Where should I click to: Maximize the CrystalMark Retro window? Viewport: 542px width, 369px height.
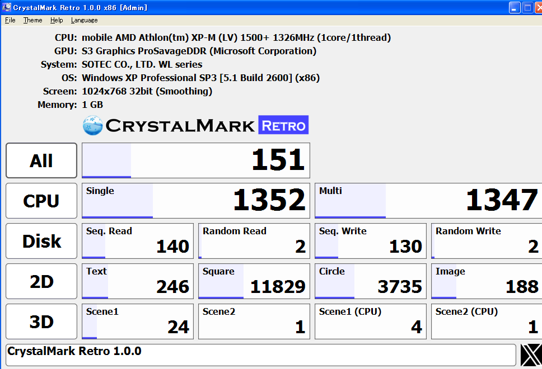(x=527, y=8)
